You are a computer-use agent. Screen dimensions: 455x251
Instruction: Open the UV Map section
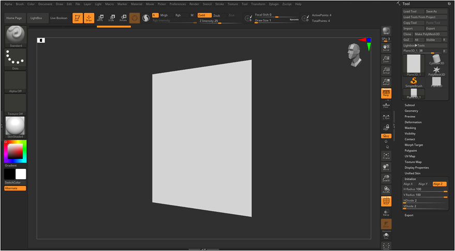pos(410,156)
